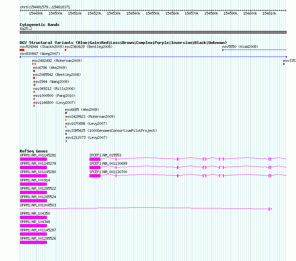
Task: Click the chr6:154481579..154618371 coordinates text
Action: (45, 7)
